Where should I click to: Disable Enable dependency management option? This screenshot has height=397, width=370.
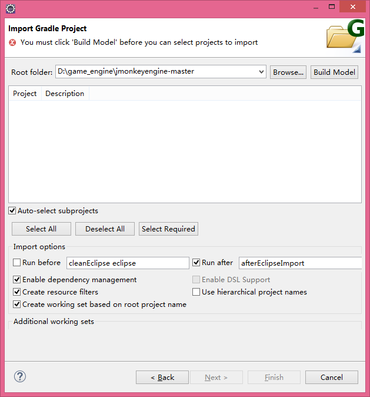click(x=16, y=280)
